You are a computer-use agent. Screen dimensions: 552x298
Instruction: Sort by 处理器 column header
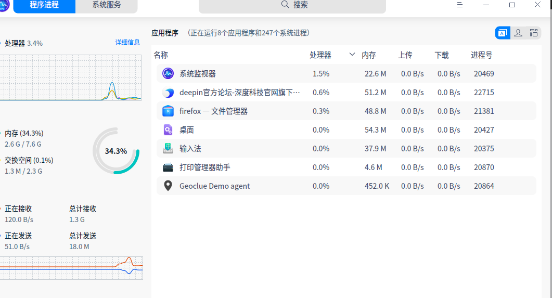tap(320, 55)
